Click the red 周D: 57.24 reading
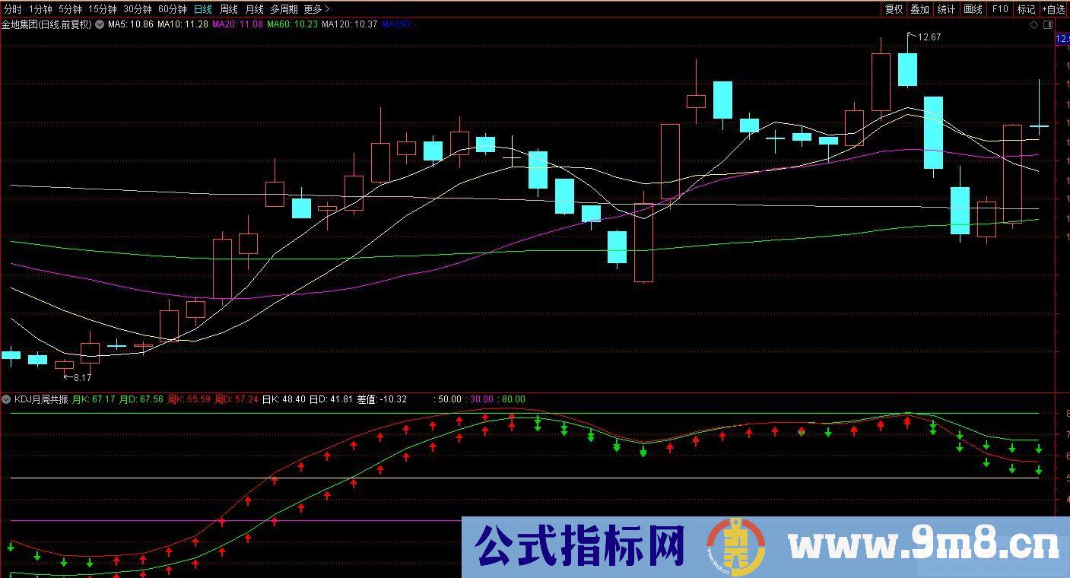The height and width of the screenshot is (578, 1070). tap(237, 399)
